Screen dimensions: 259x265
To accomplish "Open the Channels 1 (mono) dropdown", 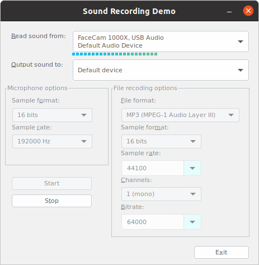I will (x=161, y=194).
